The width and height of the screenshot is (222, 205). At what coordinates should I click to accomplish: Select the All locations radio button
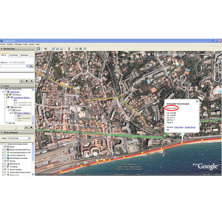point(8,97)
